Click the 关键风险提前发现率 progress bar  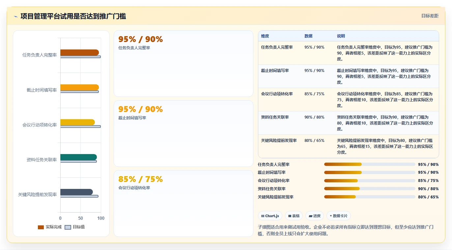(370, 197)
